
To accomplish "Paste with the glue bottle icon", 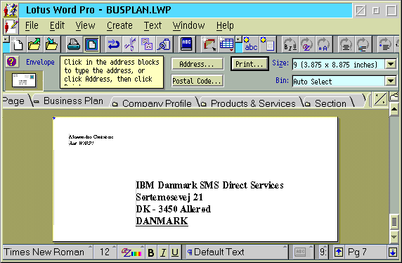I will point(164,44).
